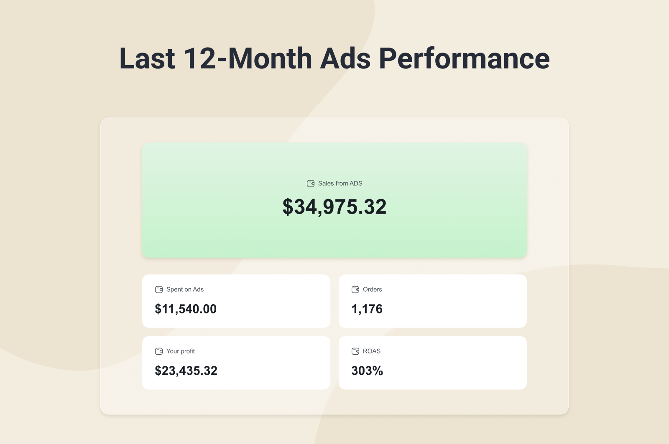Select the $11,540.00 ad spend value

(186, 309)
